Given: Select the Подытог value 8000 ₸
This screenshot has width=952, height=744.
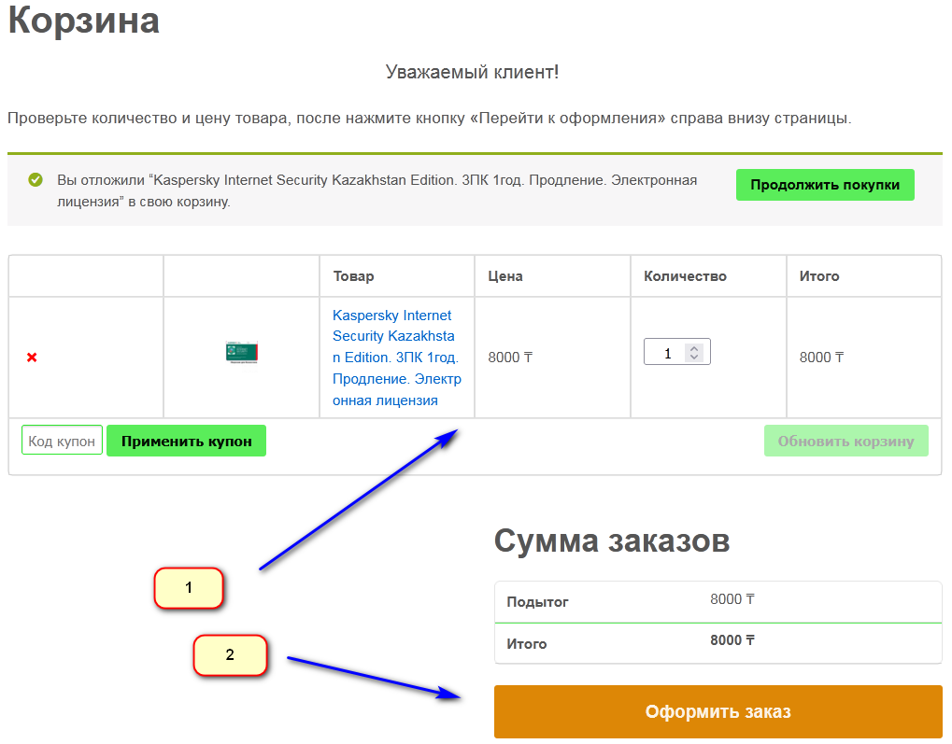Looking at the screenshot, I should pyautogui.click(x=732, y=599).
